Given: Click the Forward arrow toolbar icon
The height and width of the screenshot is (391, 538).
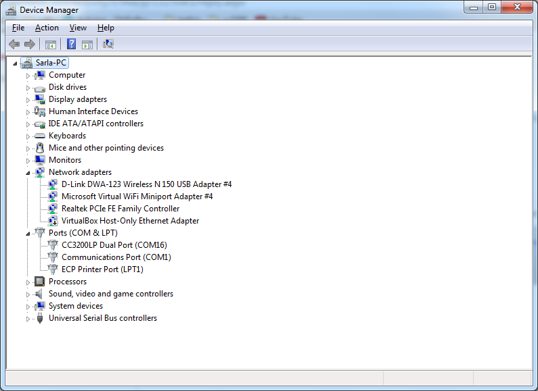Looking at the screenshot, I should coord(30,44).
